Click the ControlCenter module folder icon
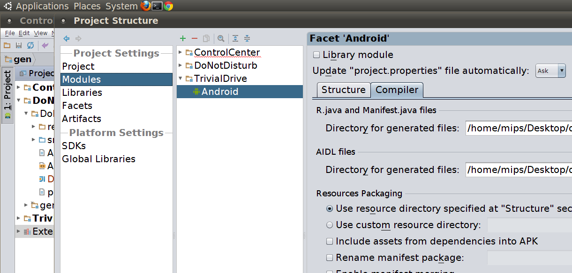572x273 pixels. (189, 52)
